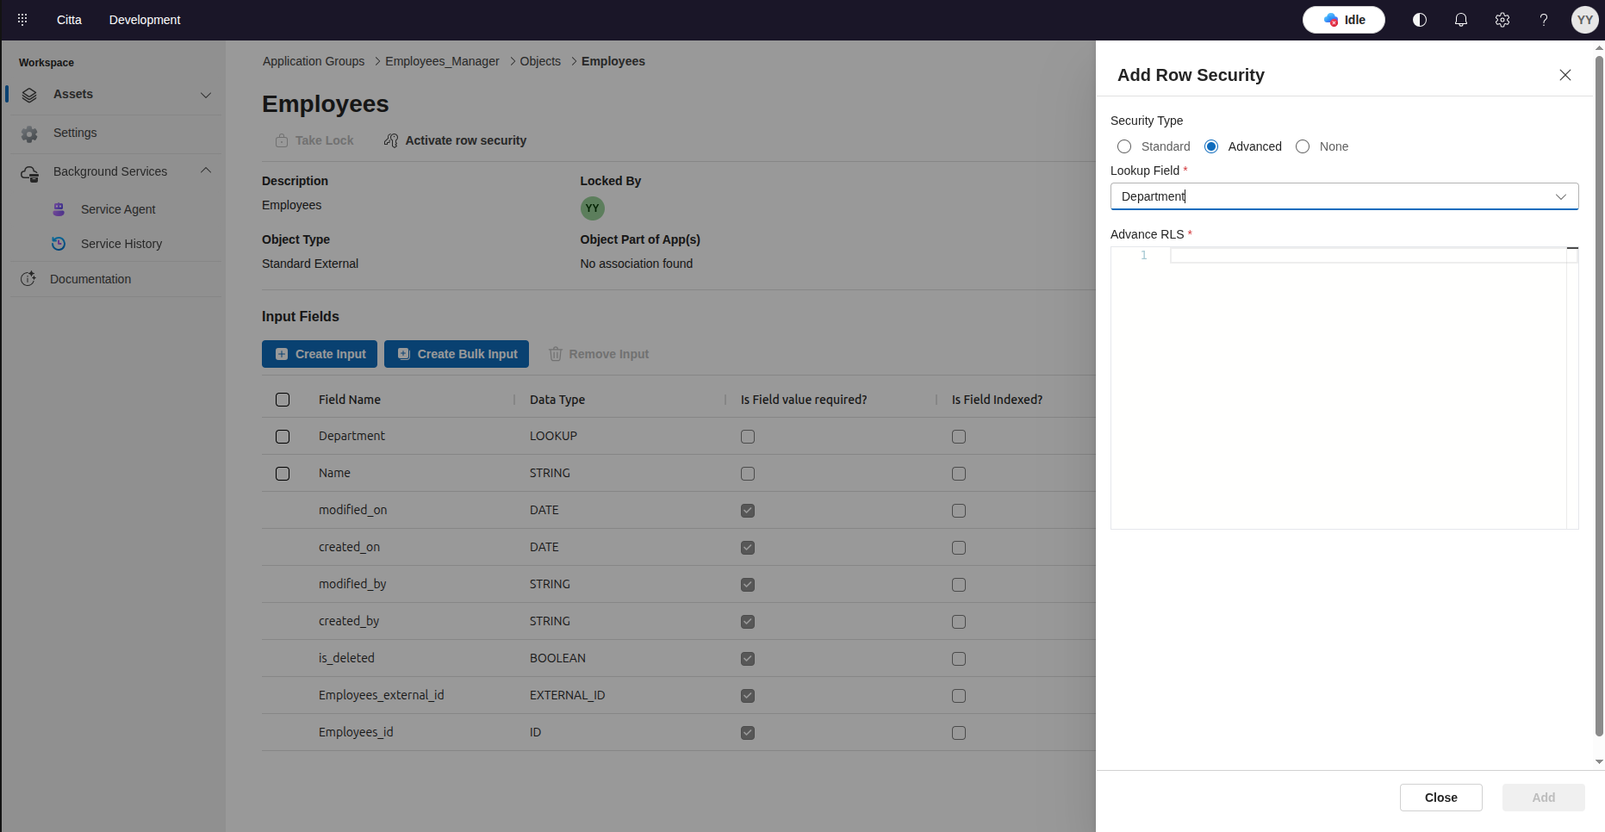The height and width of the screenshot is (832, 1605).
Task: Open the notifications bell
Action: click(1461, 20)
